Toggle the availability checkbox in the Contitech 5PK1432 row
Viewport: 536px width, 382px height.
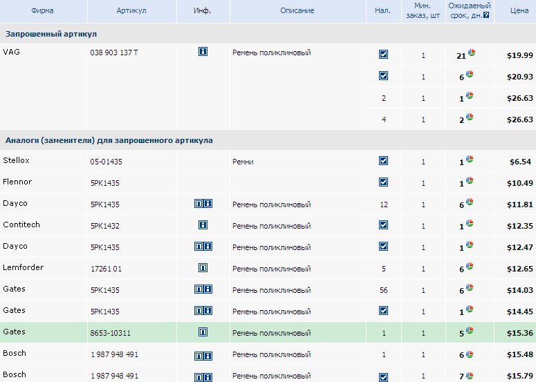coord(384,225)
